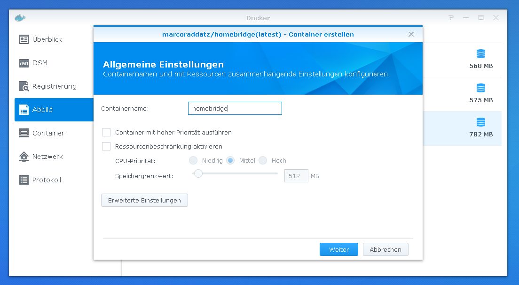The image size is (519, 285).
Task: Click the 568 MB size text
Action: pos(481,66)
